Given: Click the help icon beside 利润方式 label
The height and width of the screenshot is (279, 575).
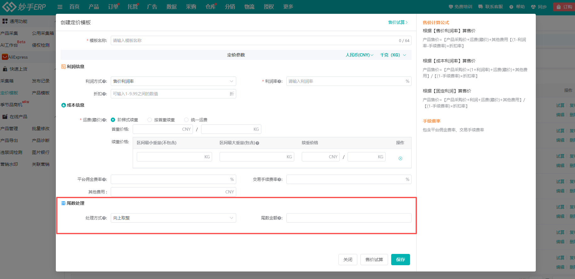Looking at the screenshot, I should point(104,82).
